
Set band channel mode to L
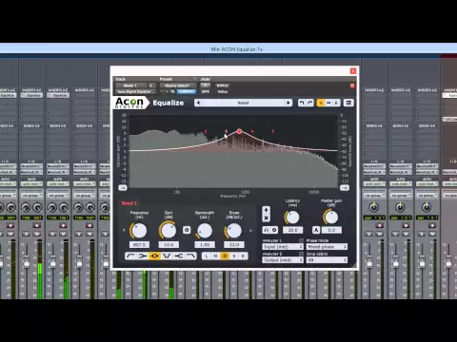point(207,256)
